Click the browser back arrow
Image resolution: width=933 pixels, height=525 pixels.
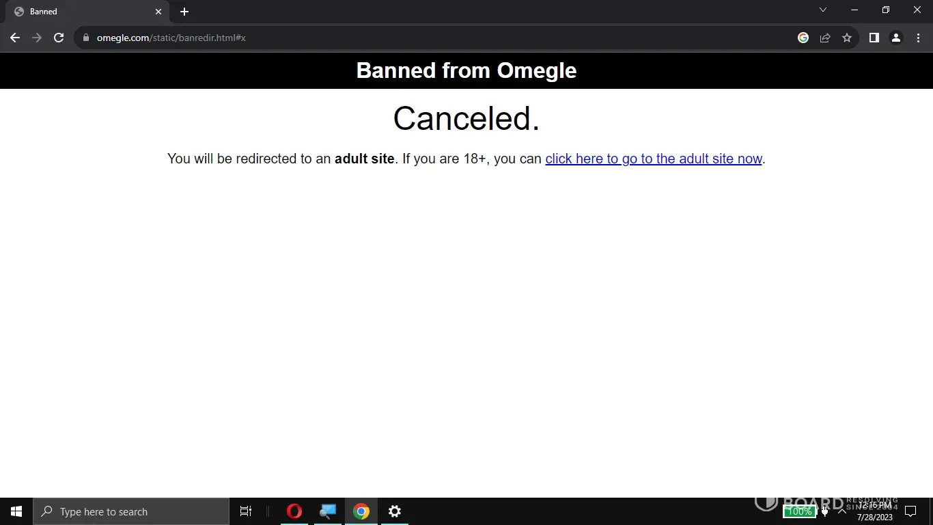point(15,38)
